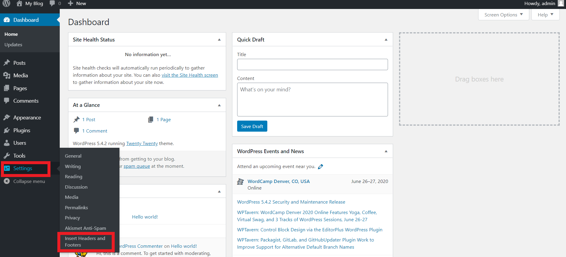
Task: Open WPTavern WordCamp Denver 2020 Online article
Action: pyautogui.click(x=307, y=216)
